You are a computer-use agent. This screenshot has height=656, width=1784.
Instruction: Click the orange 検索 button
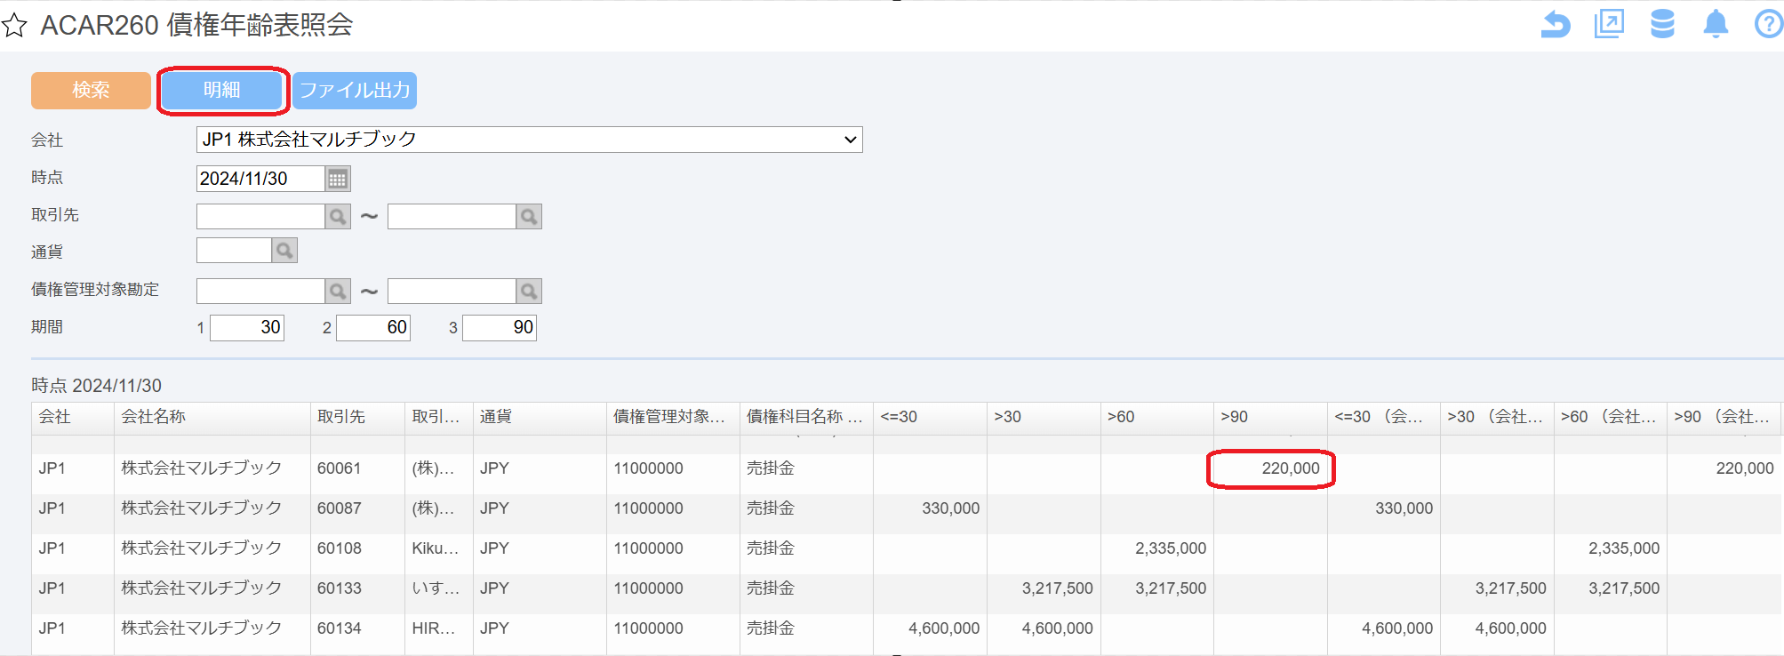[x=91, y=90]
